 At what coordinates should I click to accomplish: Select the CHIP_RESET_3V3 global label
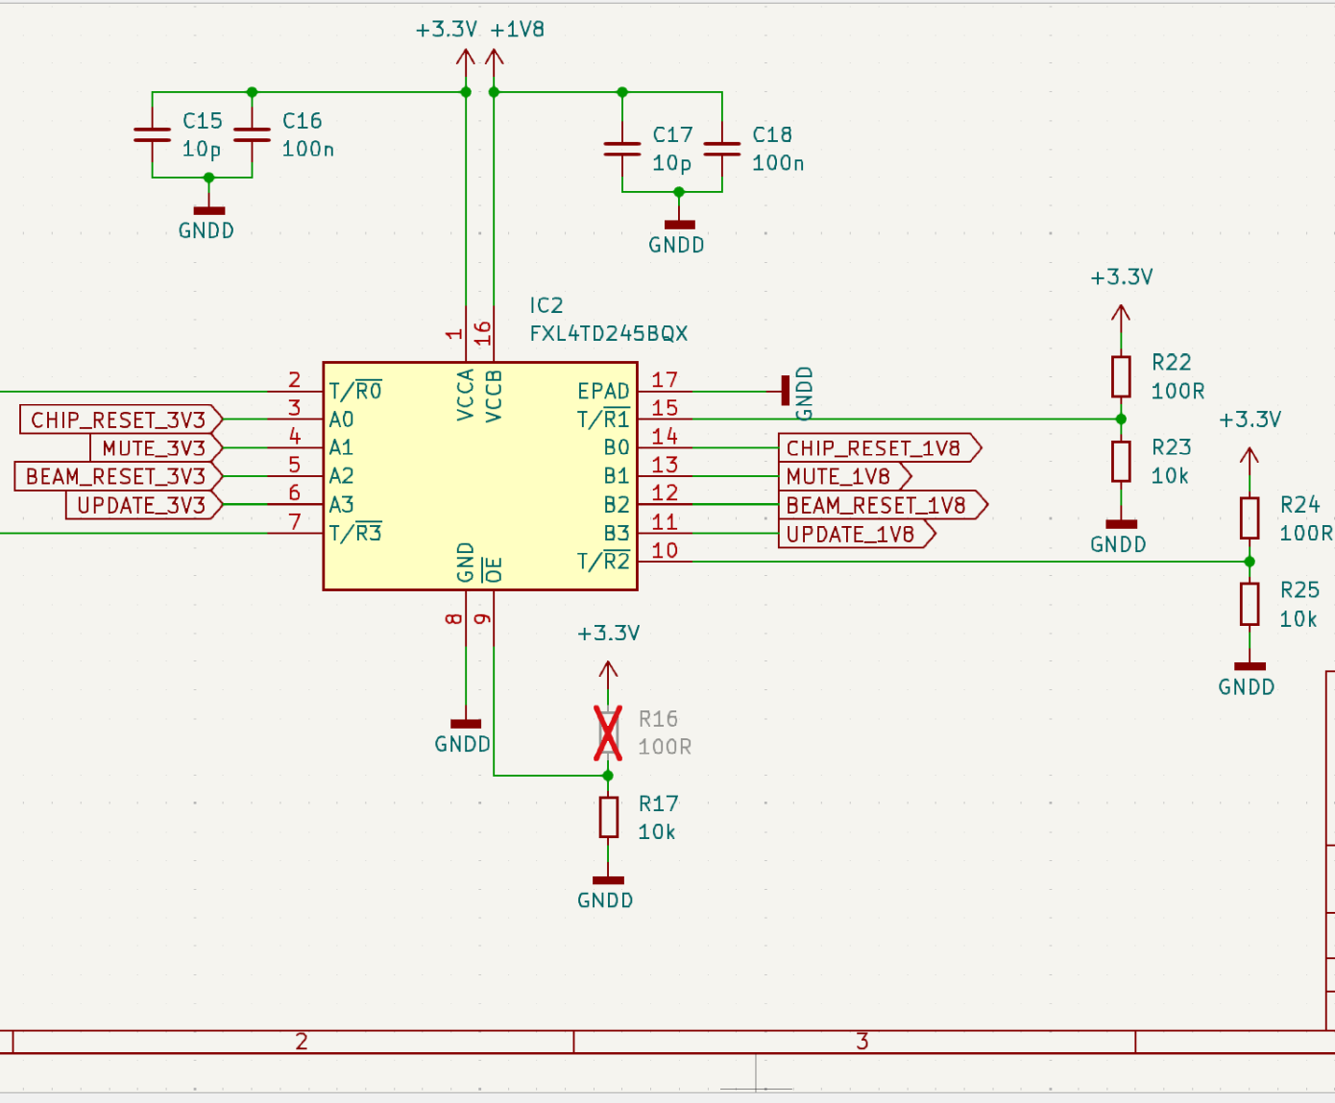(x=119, y=420)
